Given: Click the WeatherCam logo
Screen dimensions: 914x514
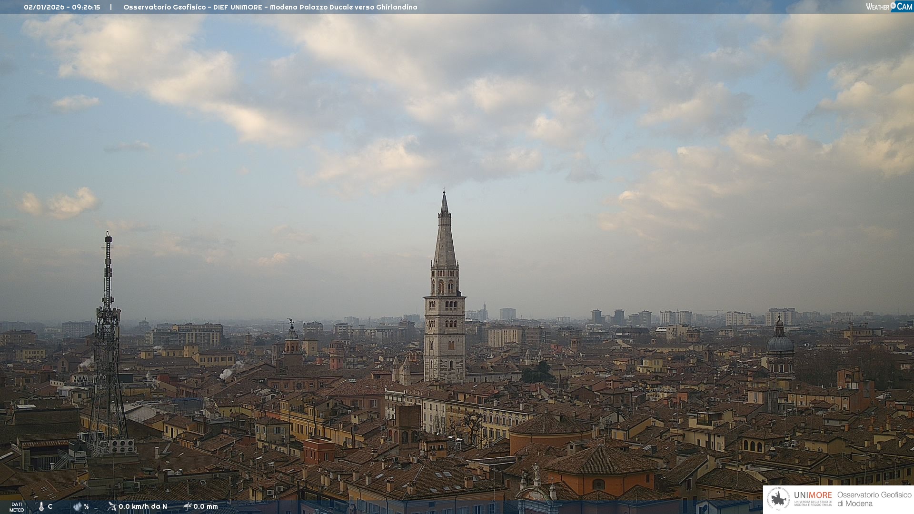Looking at the screenshot, I should 888,6.
